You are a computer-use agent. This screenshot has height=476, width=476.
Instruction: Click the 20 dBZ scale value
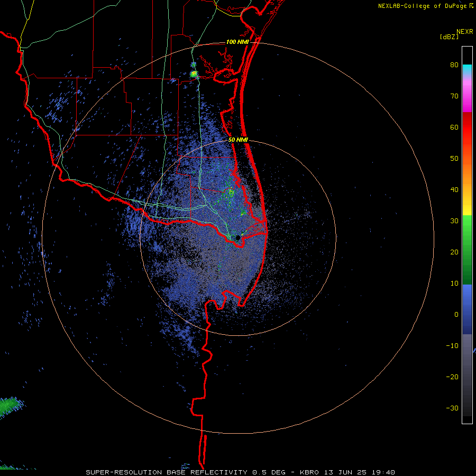coord(454,252)
